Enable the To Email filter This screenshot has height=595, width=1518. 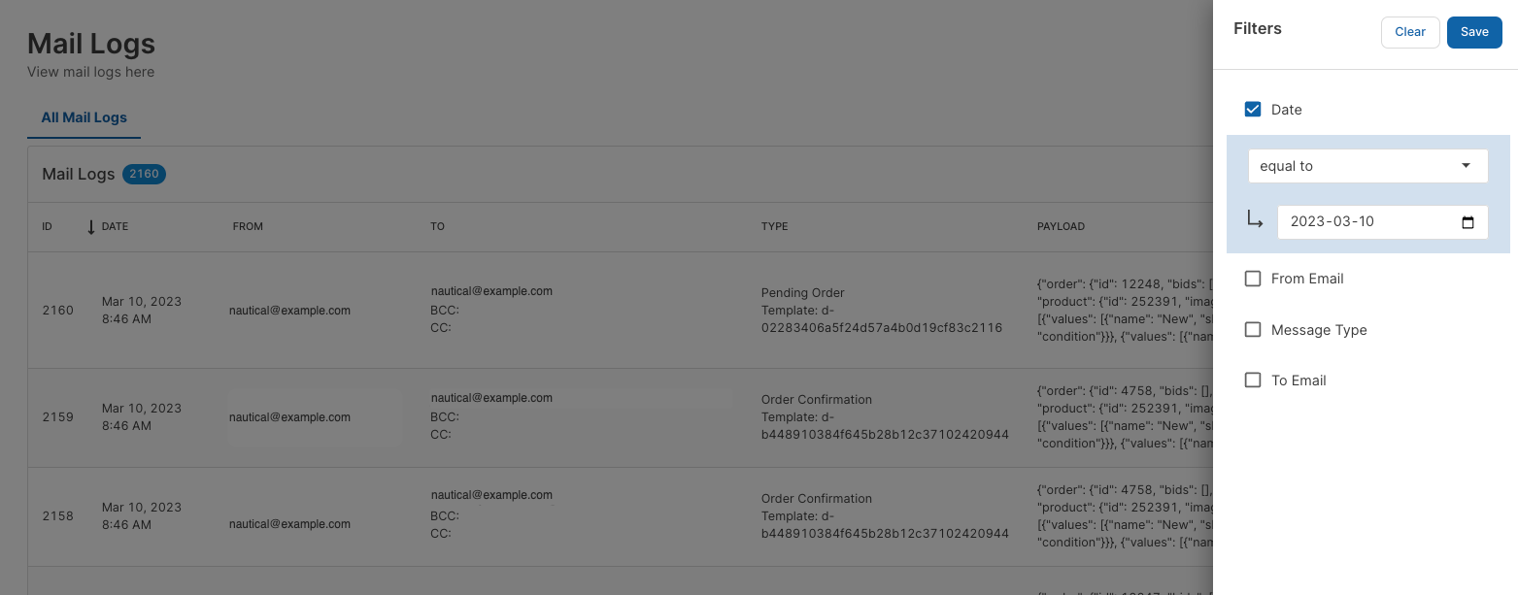tap(1253, 380)
